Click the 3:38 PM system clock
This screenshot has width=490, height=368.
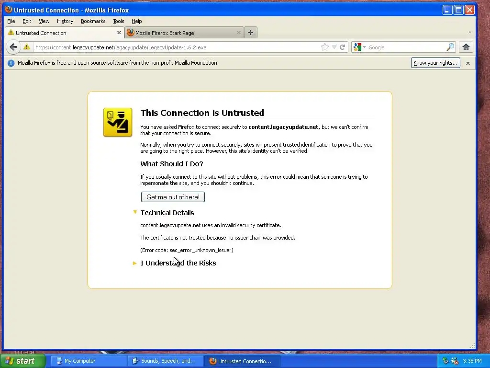click(x=472, y=361)
